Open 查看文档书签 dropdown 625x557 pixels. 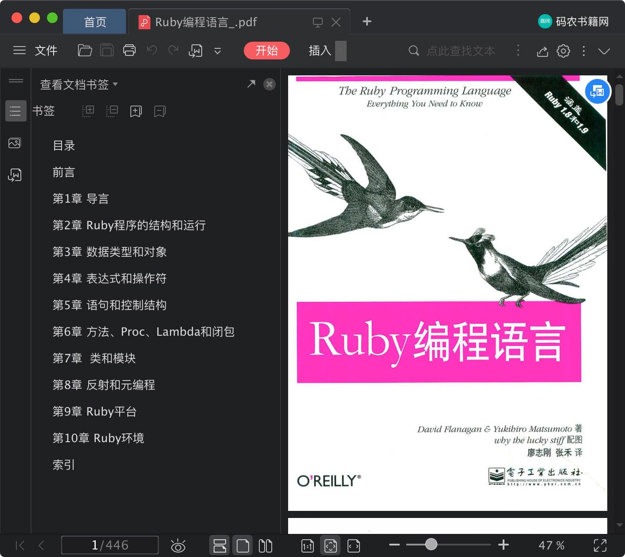(79, 84)
